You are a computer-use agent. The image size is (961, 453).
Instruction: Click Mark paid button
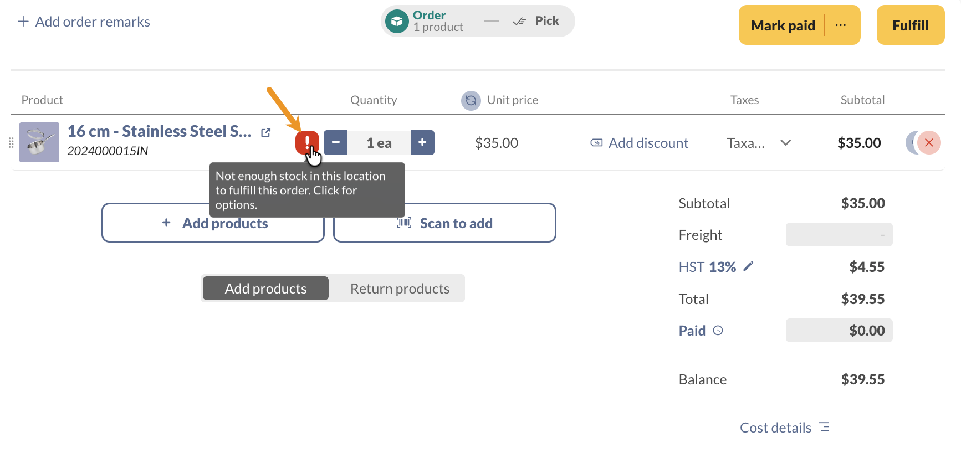click(782, 25)
